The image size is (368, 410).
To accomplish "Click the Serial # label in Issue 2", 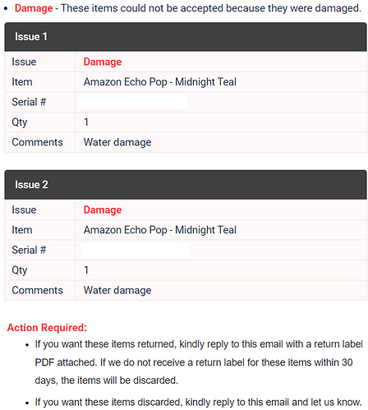I will pyautogui.click(x=29, y=250).
